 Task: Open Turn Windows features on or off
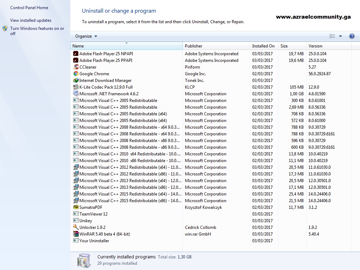point(37,31)
